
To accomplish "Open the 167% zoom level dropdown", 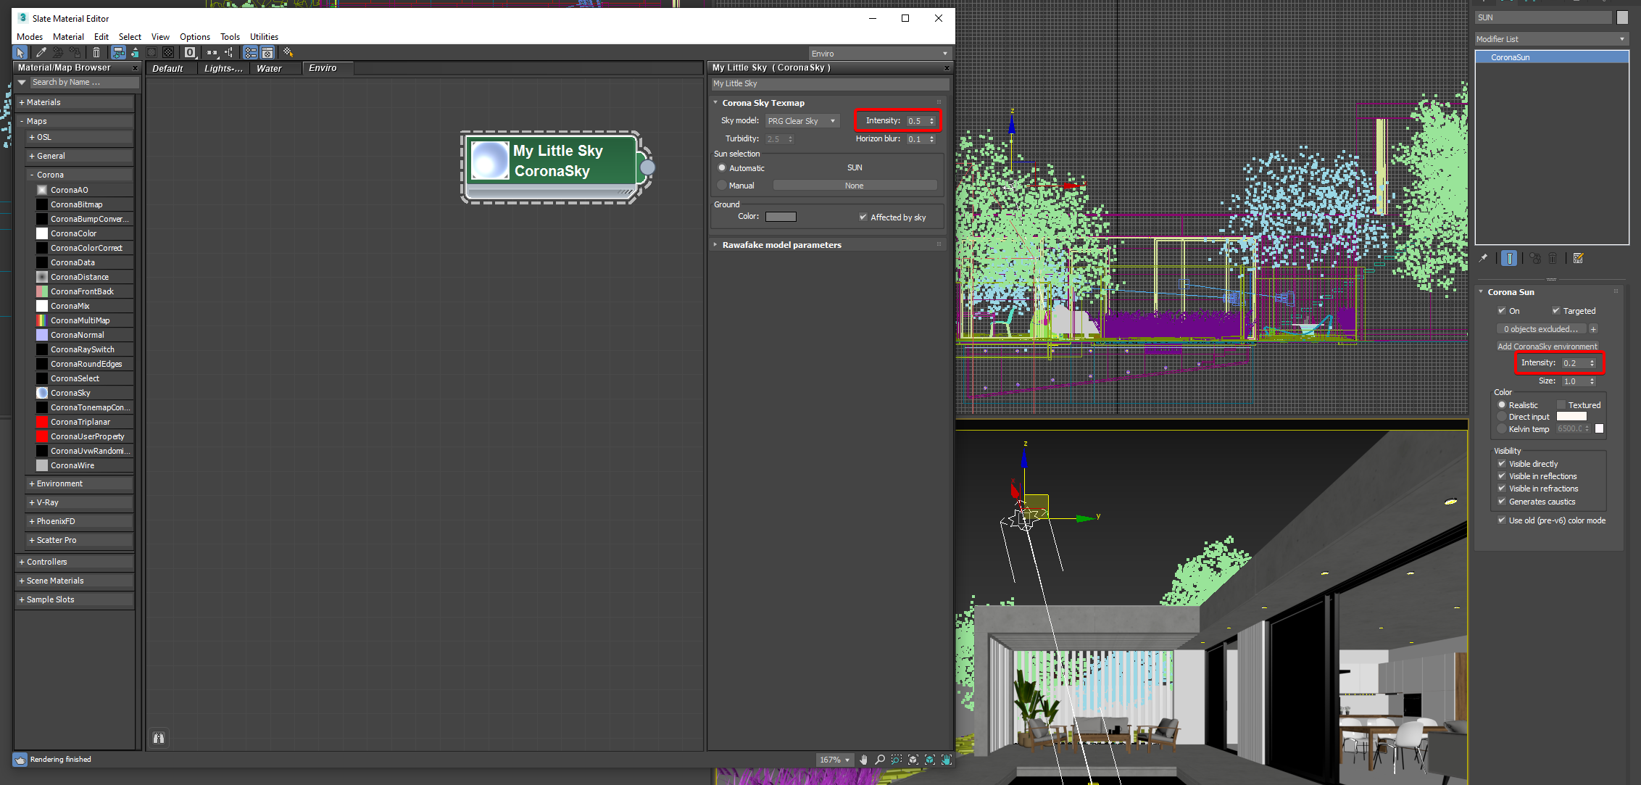I will pos(834,760).
